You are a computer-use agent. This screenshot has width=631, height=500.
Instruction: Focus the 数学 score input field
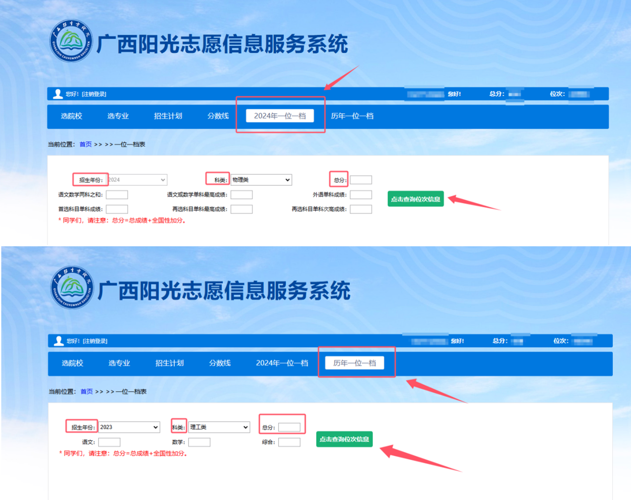(x=199, y=442)
